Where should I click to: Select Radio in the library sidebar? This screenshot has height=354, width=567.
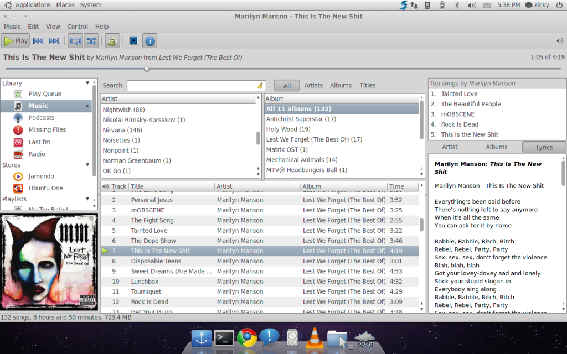[37, 154]
